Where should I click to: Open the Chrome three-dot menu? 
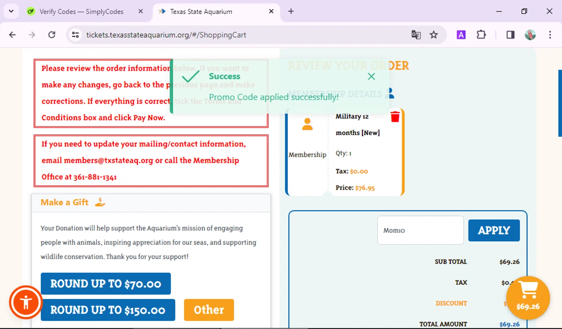(x=550, y=35)
